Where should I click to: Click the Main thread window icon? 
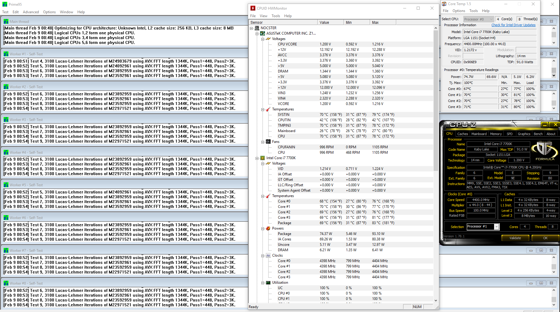tap(6, 21)
